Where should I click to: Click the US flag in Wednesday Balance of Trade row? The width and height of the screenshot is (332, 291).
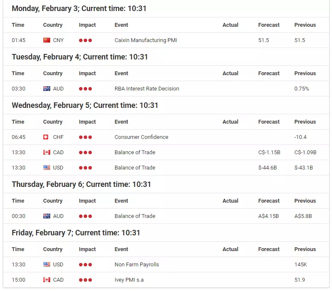[47, 168]
